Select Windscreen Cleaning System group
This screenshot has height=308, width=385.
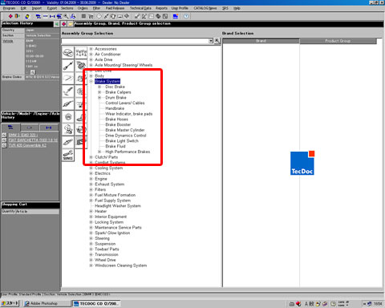[x=121, y=265]
